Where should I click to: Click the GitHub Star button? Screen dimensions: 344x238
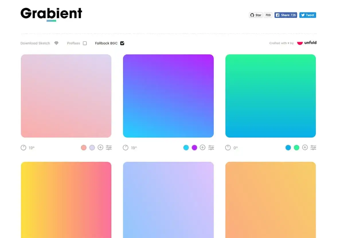click(256, 15)
